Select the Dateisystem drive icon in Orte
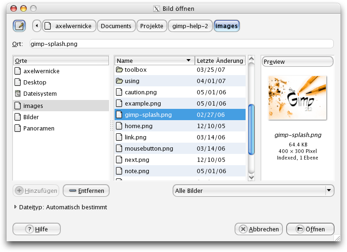This screenshot has width=347, height=252. click(18, 94)
